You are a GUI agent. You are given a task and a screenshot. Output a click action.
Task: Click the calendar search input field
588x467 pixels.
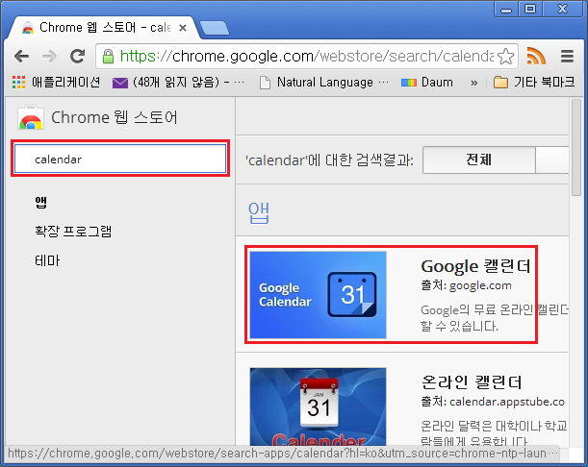pos(120,159)
